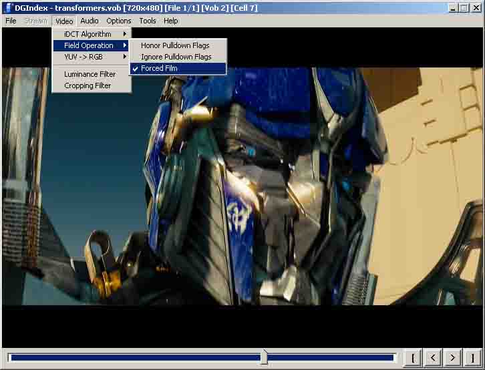Maximize the DGIndex window

pos(464,8)
